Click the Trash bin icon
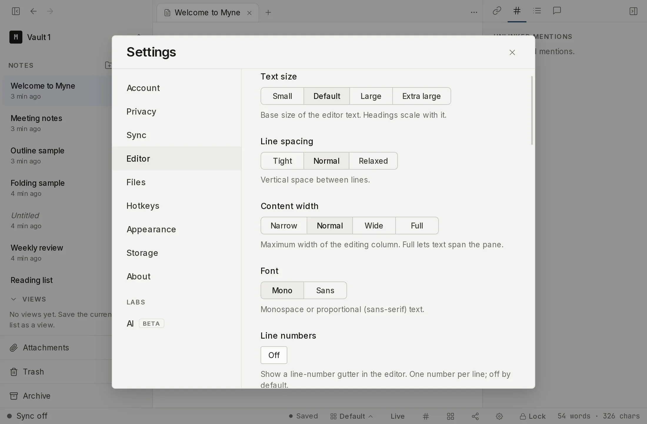This screenshot has height=424, width=647. pyautogui.click(x=14, y=372)
